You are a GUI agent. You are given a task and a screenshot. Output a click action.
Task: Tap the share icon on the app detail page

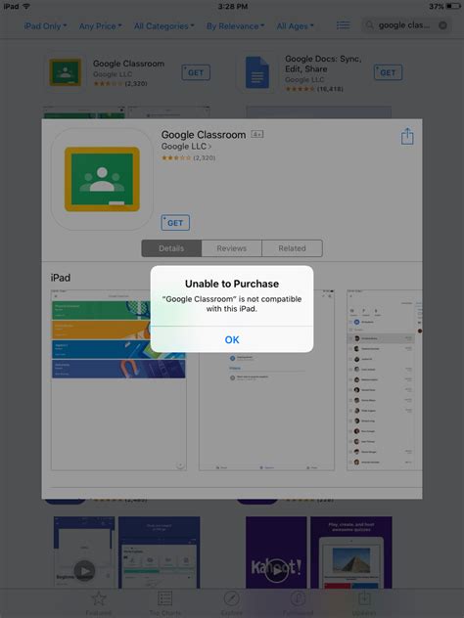[x=407, y=136]
